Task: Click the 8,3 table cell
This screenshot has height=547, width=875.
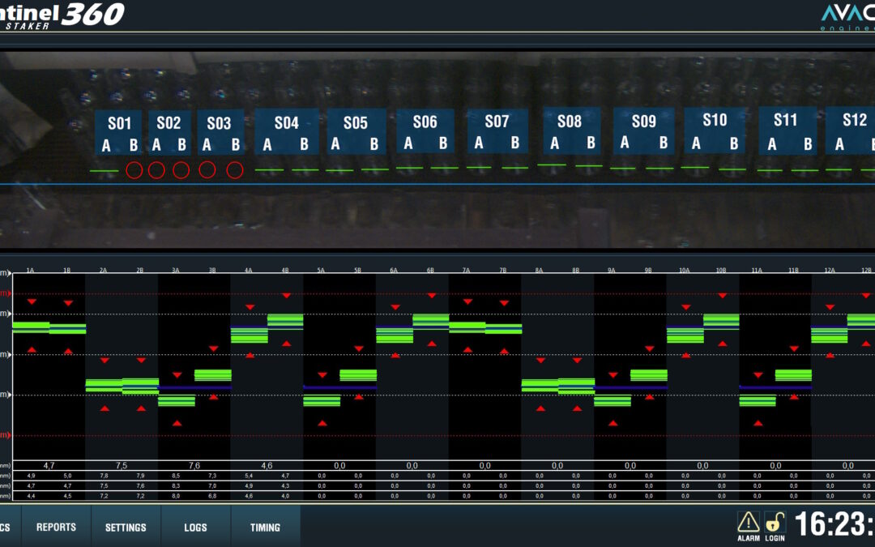Action: [177, 486]
